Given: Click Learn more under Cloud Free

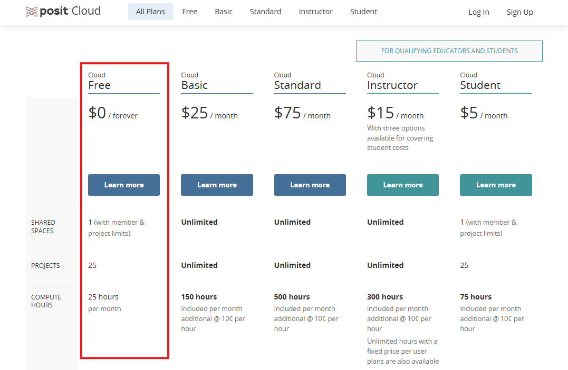Looking at the screenshot, I should point(124,185).
